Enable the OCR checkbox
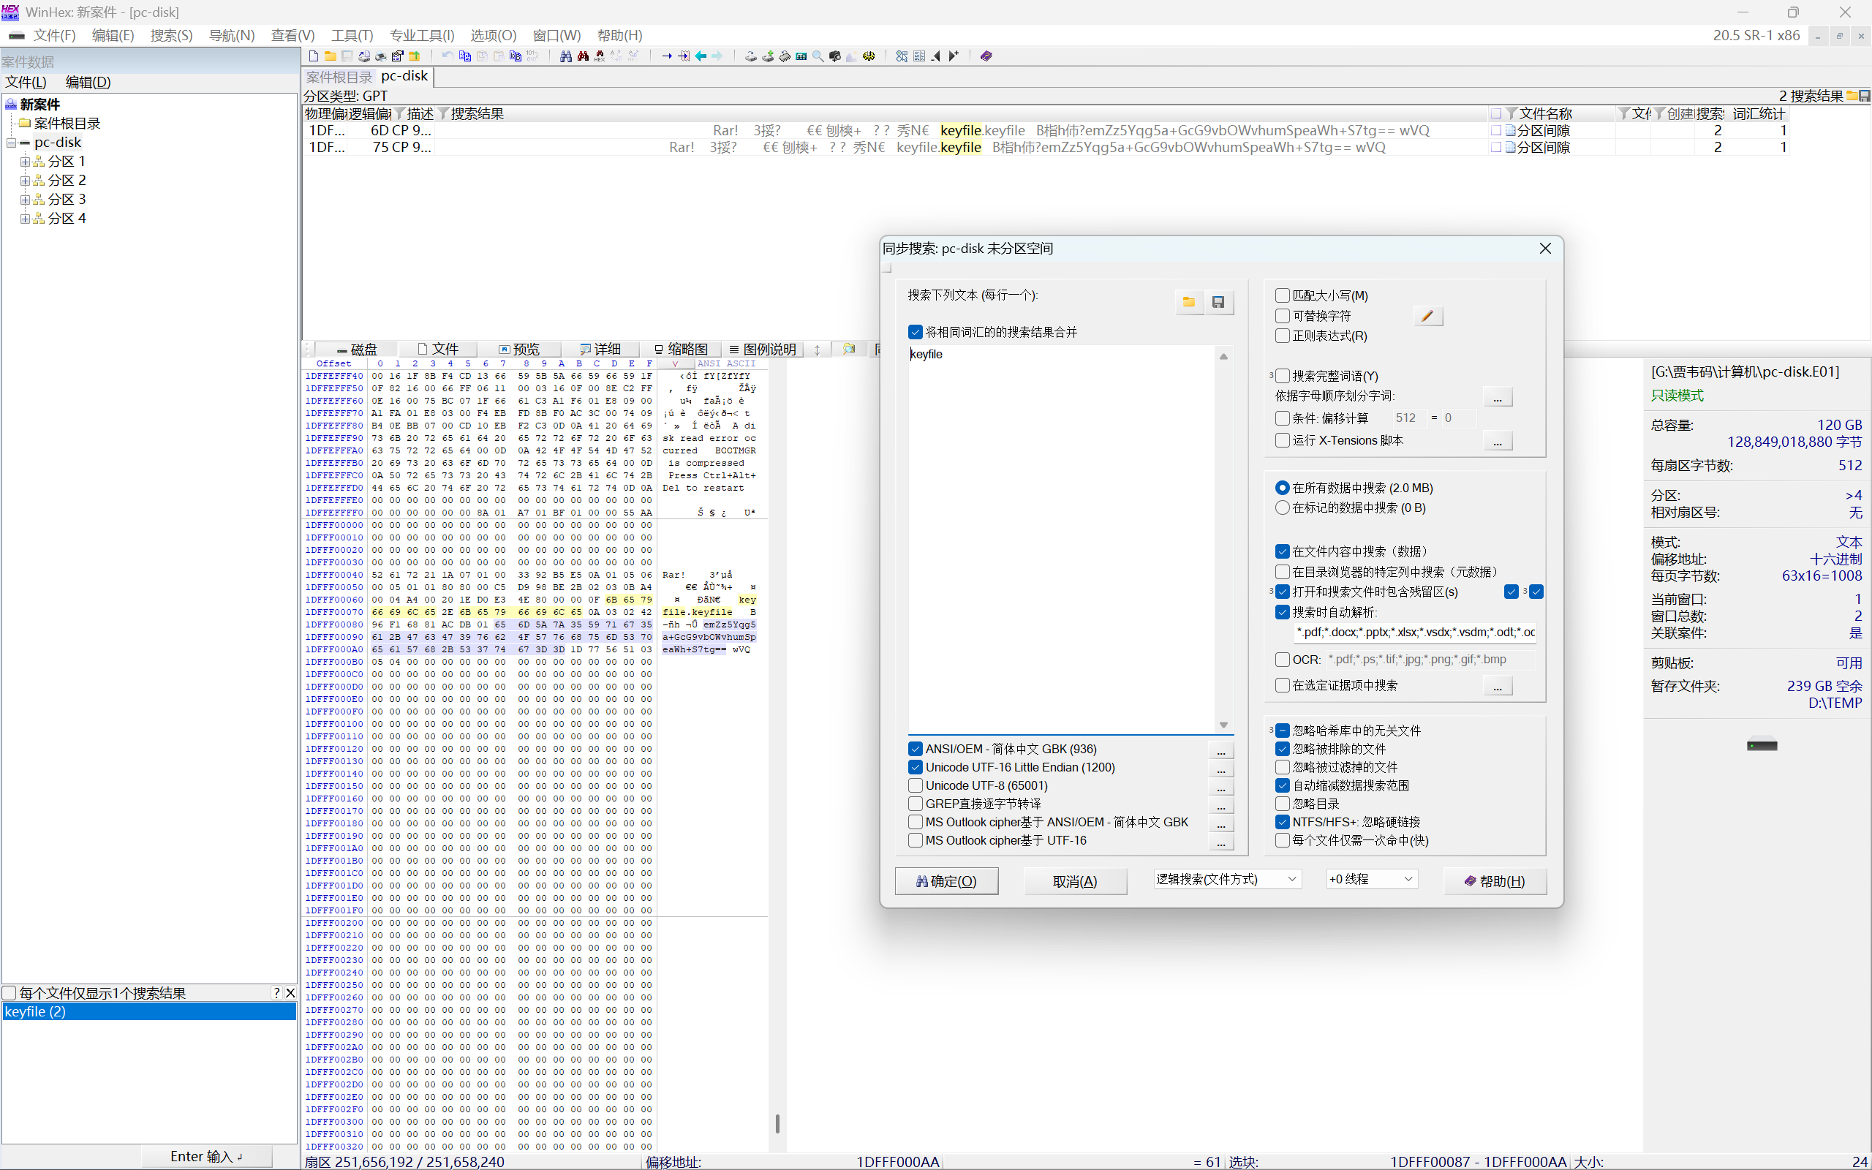Image resolution: width=1872 pixels, height=1170 pixels. pos(1282,660)
